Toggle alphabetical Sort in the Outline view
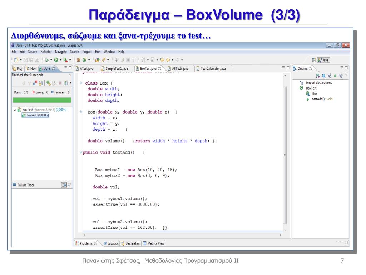366x275 pixels. (318, 76)
